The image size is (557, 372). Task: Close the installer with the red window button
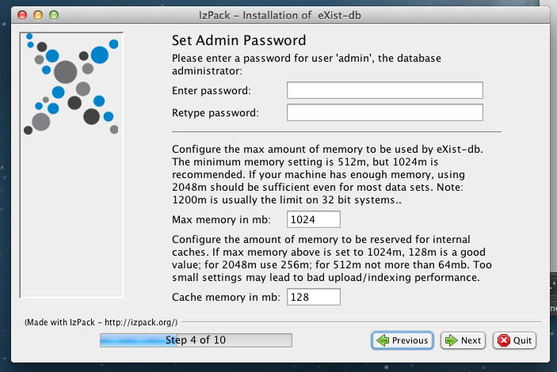click(x=22, y=14)
